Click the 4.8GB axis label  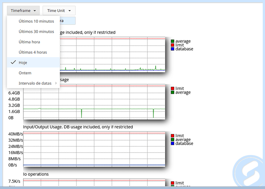(x=14, y=99)
